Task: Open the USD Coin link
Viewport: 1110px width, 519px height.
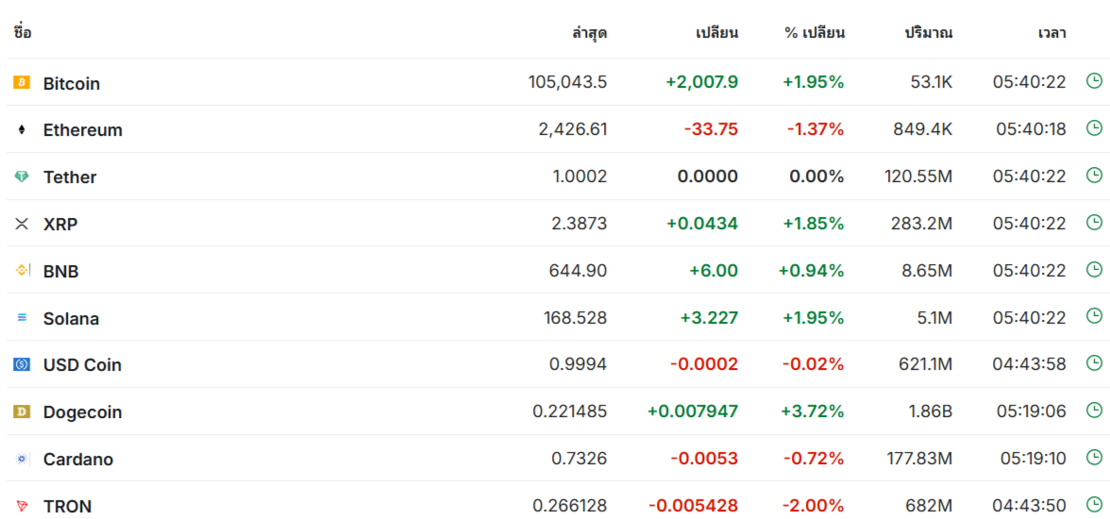Action: [x=82, y=365]
